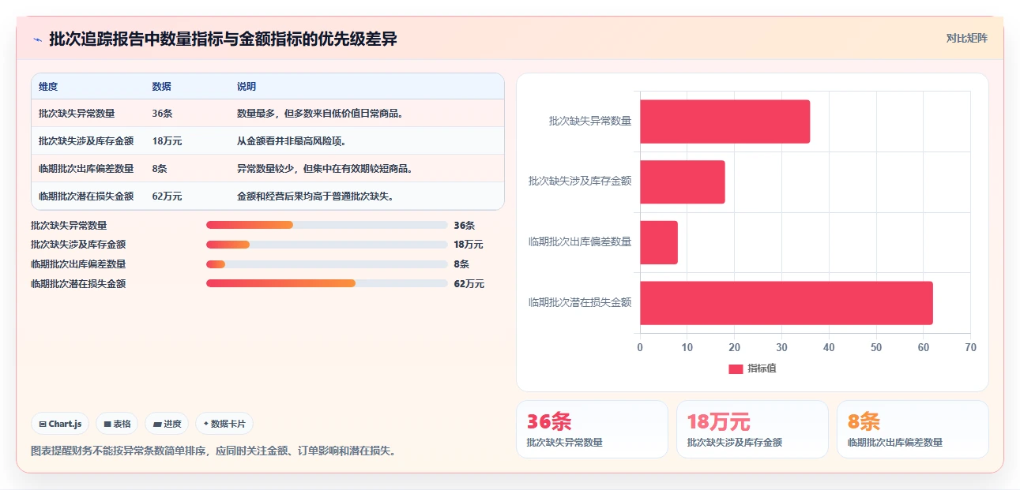Viewport: 1020px width, 490px height.
Task: Click chart axis label 批次缺失涉及库存金额
Action: 580,181
